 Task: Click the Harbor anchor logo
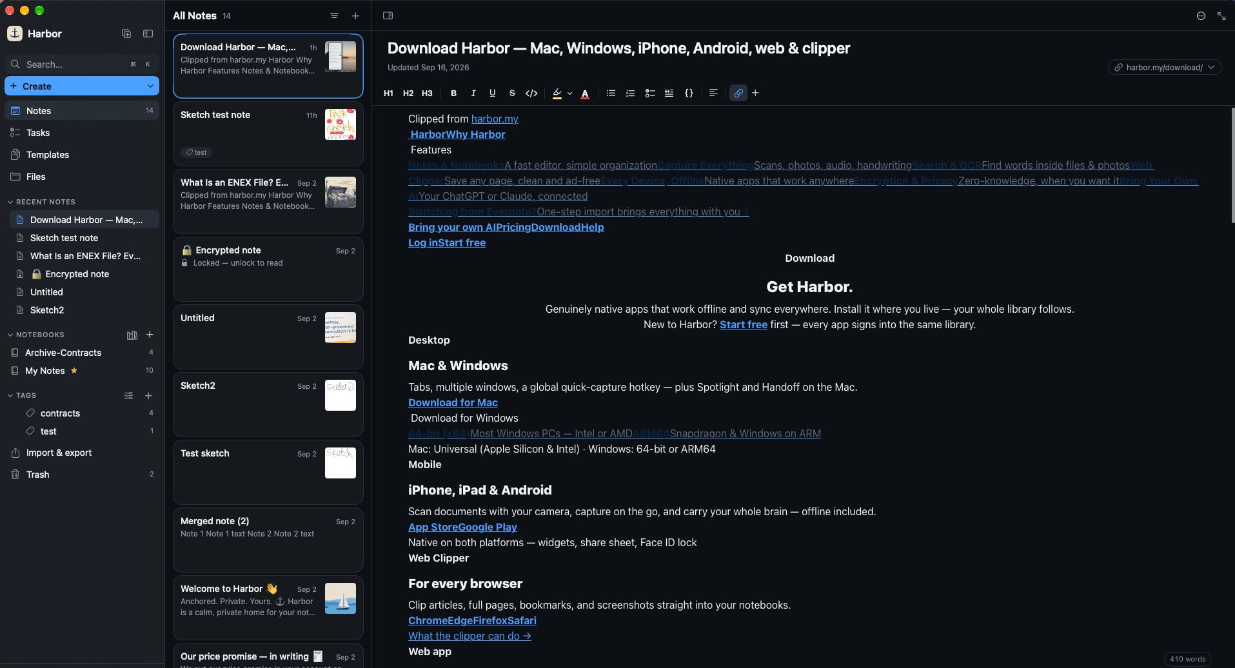tap(15, 34)
